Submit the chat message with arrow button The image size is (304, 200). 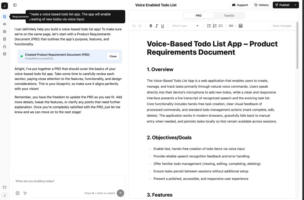pos(120,193)
